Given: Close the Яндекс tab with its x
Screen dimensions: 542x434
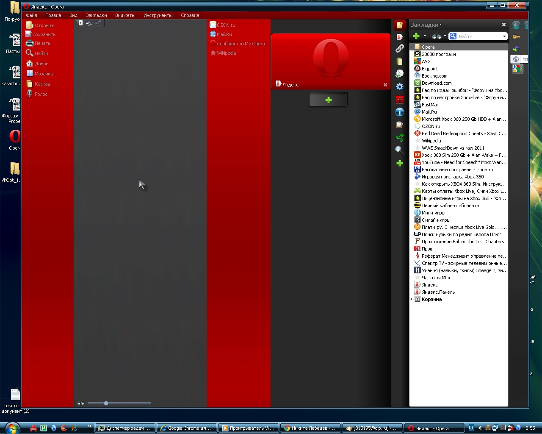Looking at the screenshot, I should pyautogui.click(x=385, y=85).
